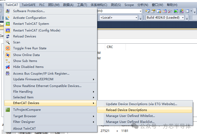Open the 帮助(H) menu
This screenshot has height=134, width=197.
[x=172, y=5]
